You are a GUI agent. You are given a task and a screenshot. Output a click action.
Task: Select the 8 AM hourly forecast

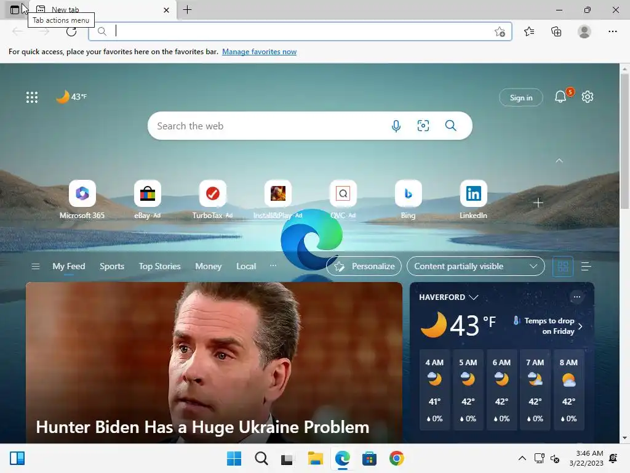coord(568,390)
